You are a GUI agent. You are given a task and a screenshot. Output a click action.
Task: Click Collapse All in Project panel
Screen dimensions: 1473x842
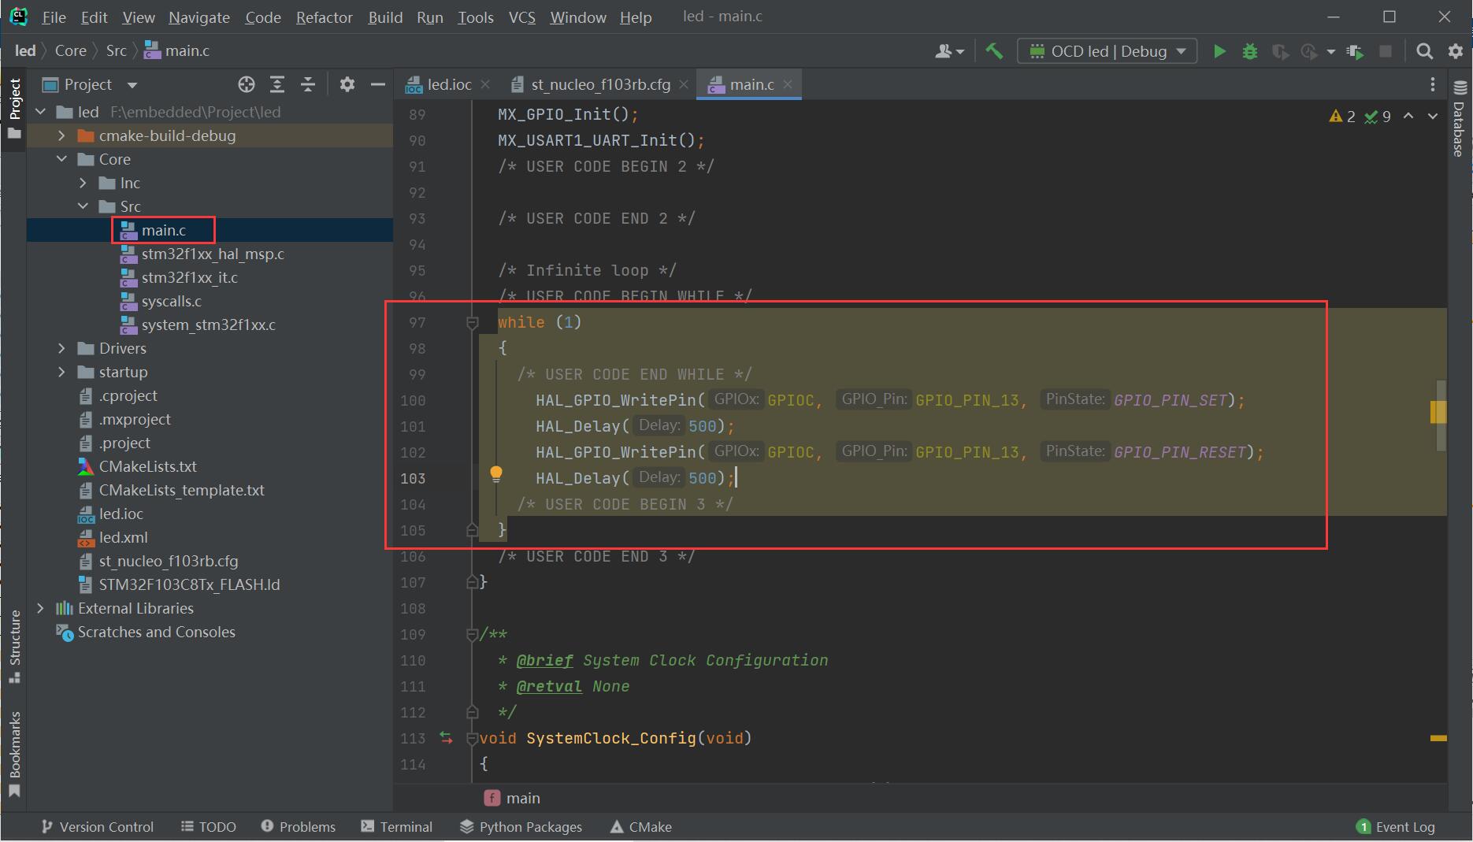[308, 84]
